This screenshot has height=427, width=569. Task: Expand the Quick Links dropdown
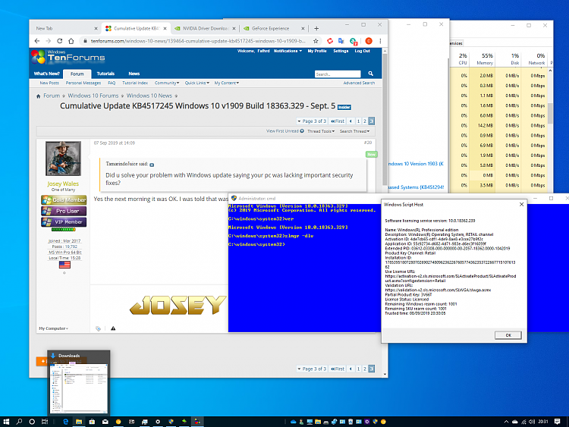tap(197, 83)
